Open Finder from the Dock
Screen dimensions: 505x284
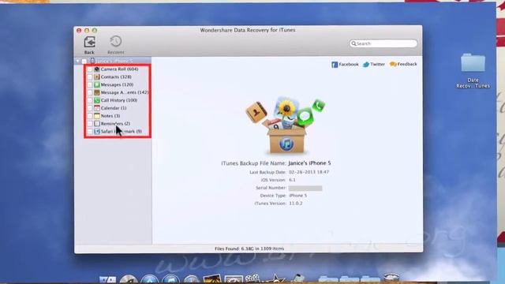tap(107, 280)
